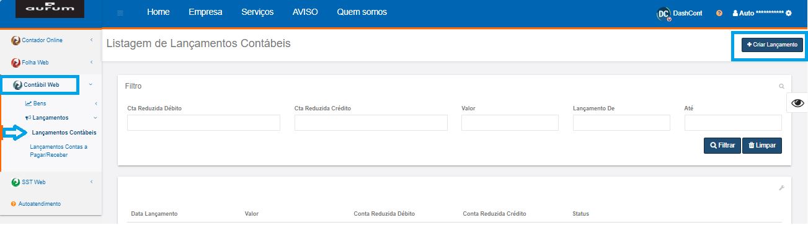This screenshot has width=808, height=225.
Task: Open the Serviços menu
Action: (x=257, y=12)
